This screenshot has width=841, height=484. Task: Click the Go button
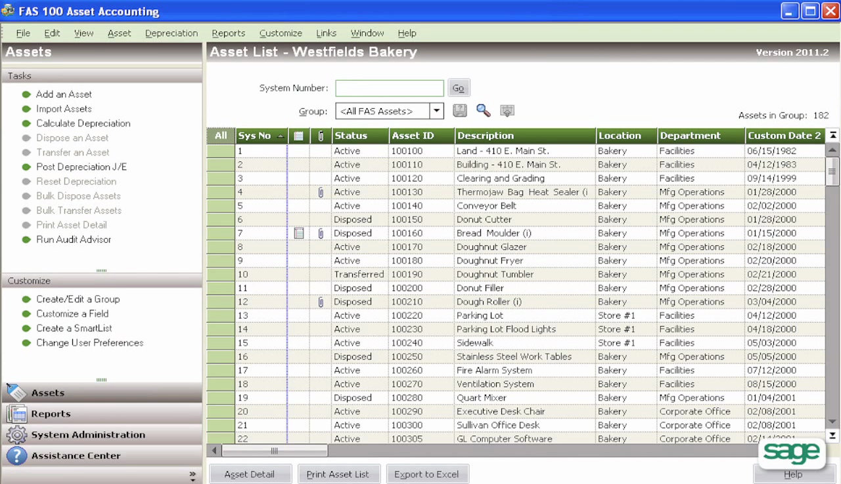point(459,88)
